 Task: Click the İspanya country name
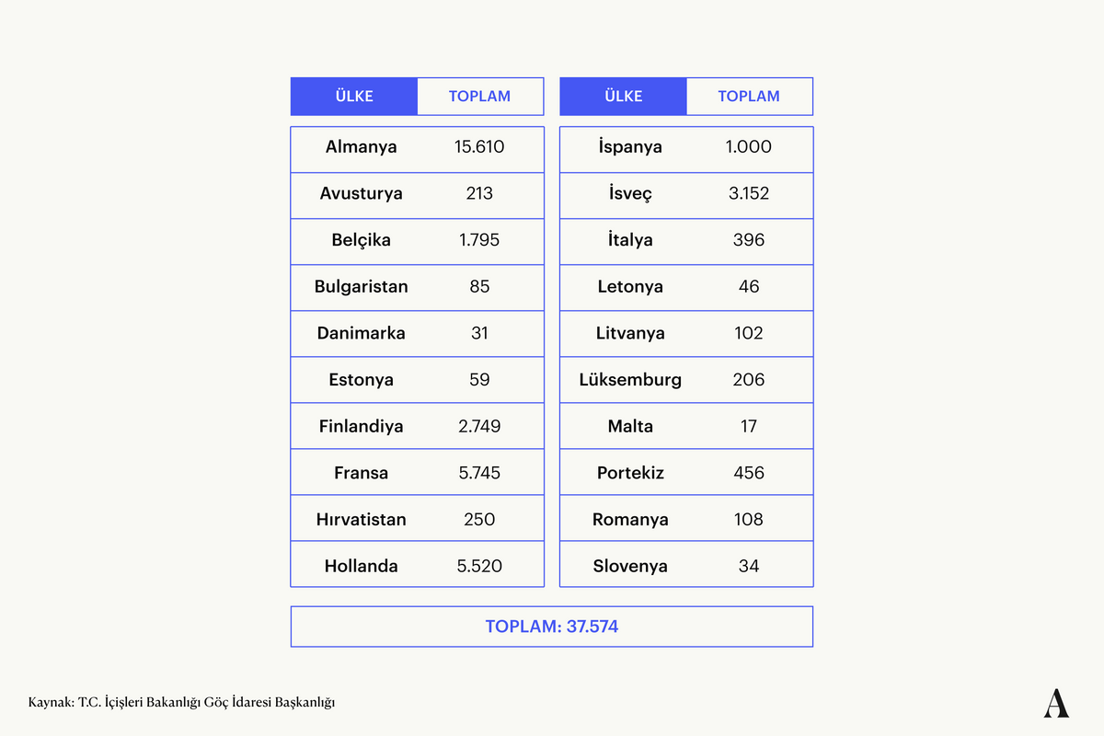630,146
